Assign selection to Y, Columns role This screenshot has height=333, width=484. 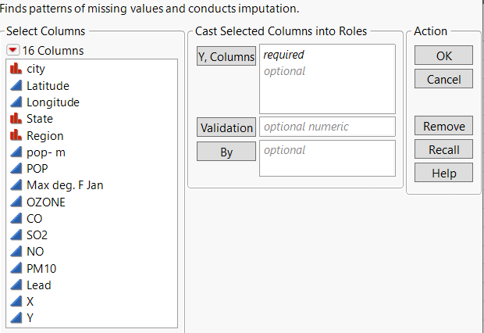click(x=226, y=56)
